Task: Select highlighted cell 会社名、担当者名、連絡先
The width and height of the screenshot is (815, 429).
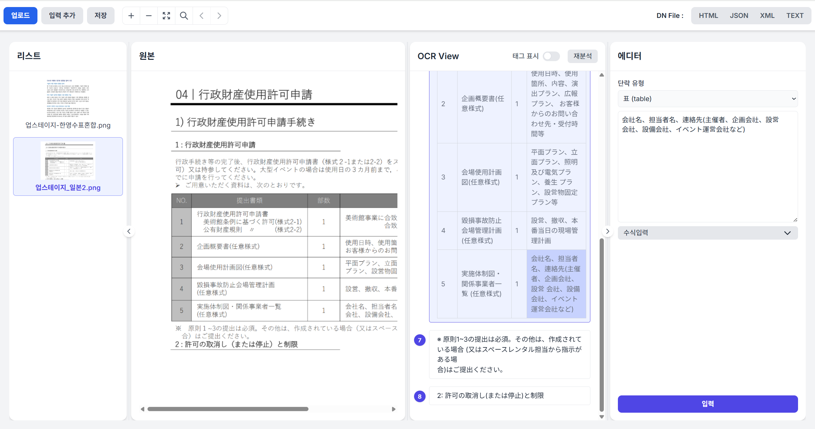Action: [556, 284]
